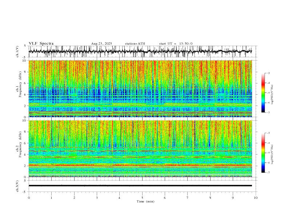Screen dimensions: 288x222
Task: Click the ch.1 color bar 'log(PSD)(V²/Hz)' label
Action: tap(272, 95)
